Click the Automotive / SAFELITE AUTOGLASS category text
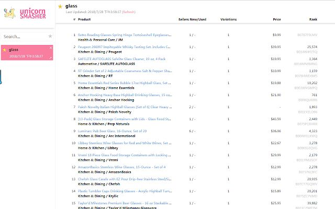 coord(106,64)
